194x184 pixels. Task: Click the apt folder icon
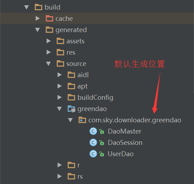[71, 86]
